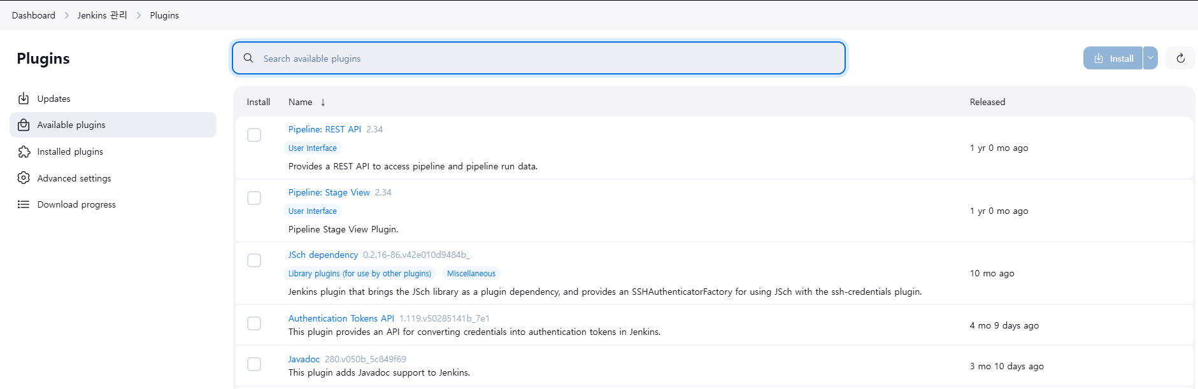Click Stage View version 2.34 text
Image resolution: width=1198 pixels, height=389 pixels.
coord(383,192)
